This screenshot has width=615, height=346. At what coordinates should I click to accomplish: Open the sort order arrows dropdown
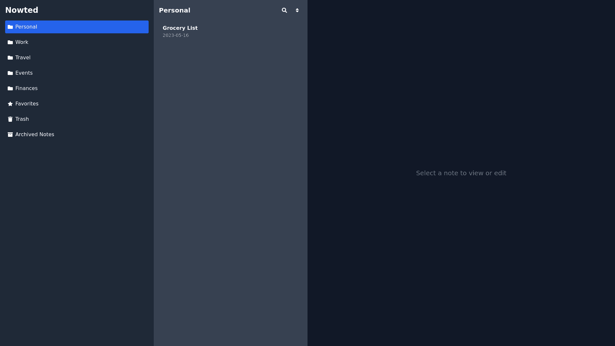297,10
